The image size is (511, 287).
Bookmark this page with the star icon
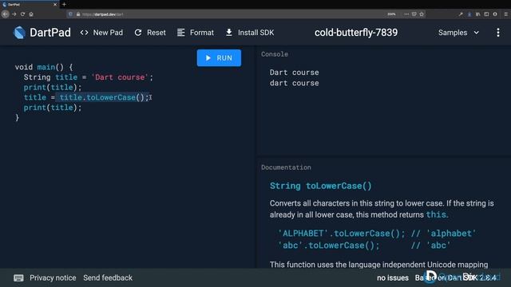click(x=422, y=14)
